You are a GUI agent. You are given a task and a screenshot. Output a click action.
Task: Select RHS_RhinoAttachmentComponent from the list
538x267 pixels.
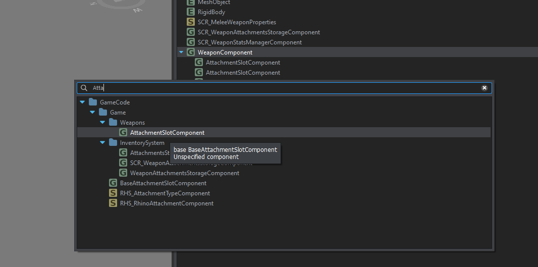pyautogui.click(x=167, y=203)
